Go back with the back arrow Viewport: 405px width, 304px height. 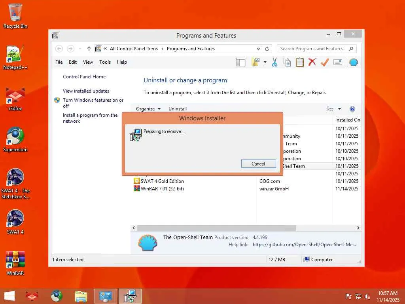(x=59, y=49)
